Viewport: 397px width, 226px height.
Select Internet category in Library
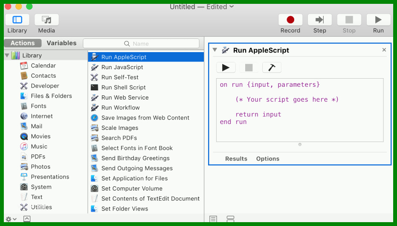click(x=42, y=116)
